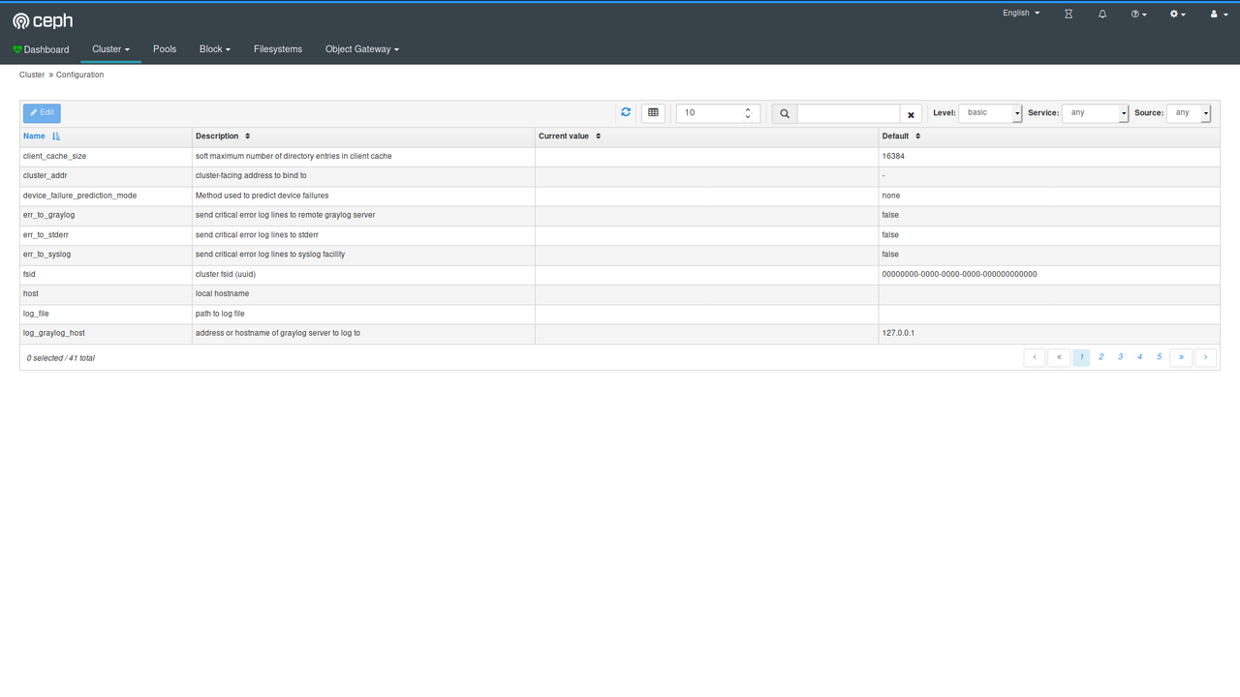Go to page 1 of results
The image size is (1240, 697).
(1081, 357)
